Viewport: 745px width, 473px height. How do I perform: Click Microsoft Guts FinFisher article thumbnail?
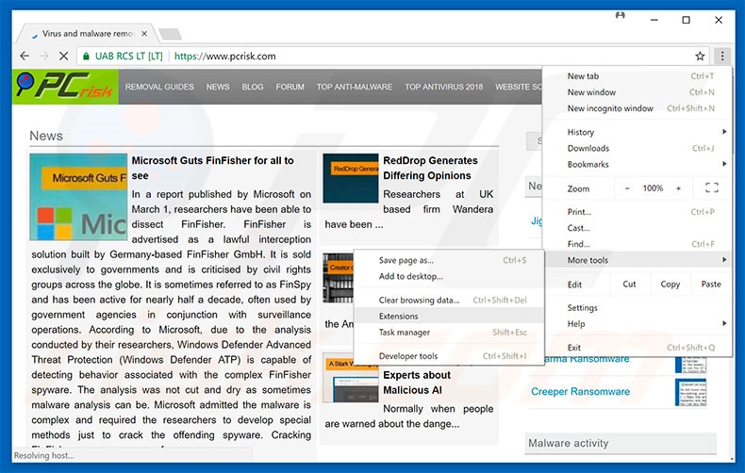click(x=78, y=197)
